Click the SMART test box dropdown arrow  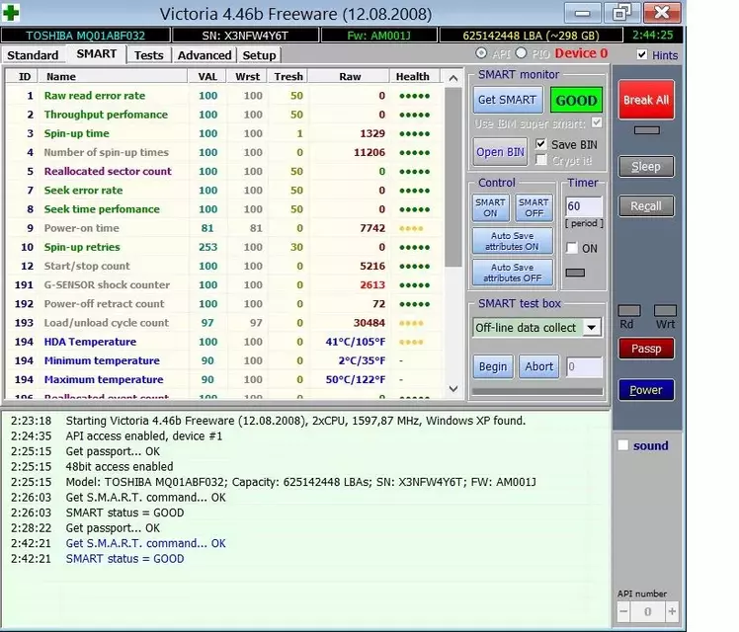(x=592, y=327)
